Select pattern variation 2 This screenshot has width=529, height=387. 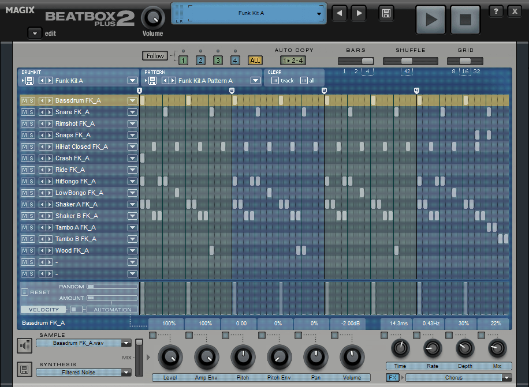click(200, 60)
